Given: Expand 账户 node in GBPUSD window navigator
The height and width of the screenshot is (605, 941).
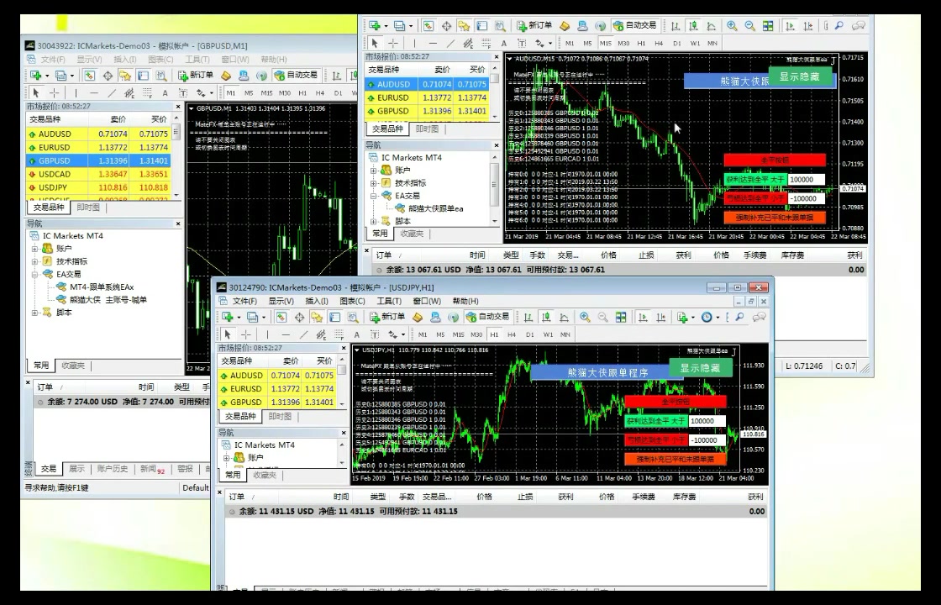Looking at the screenshot, I should pos(34,249).
